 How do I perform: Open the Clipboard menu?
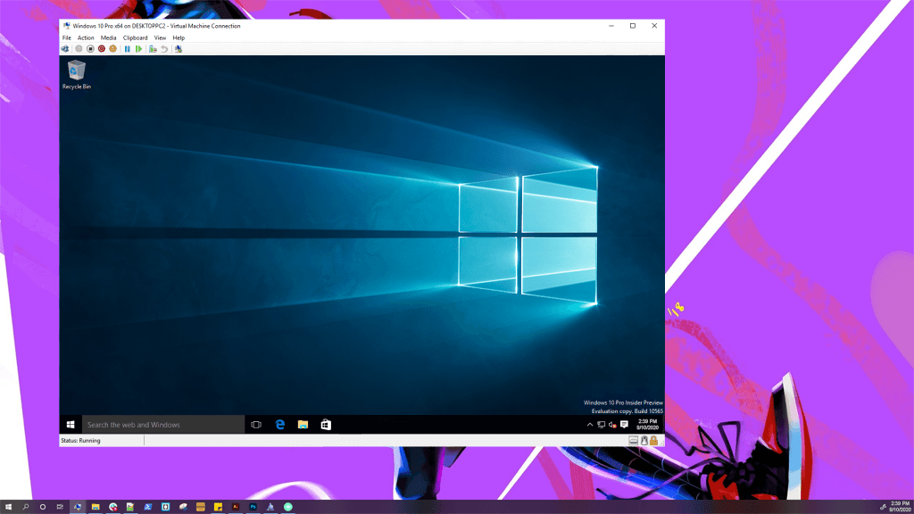pyautogui.click(x=136, y=37)
